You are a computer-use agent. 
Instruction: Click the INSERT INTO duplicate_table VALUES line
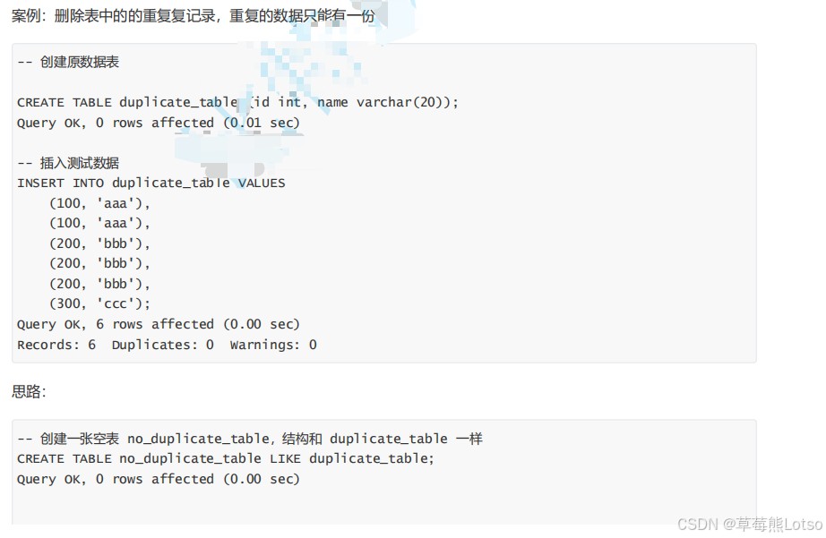click(151, 183)
